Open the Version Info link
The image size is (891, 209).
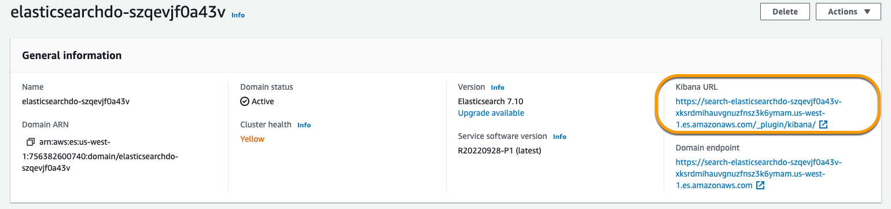click(x=498, y=87)
